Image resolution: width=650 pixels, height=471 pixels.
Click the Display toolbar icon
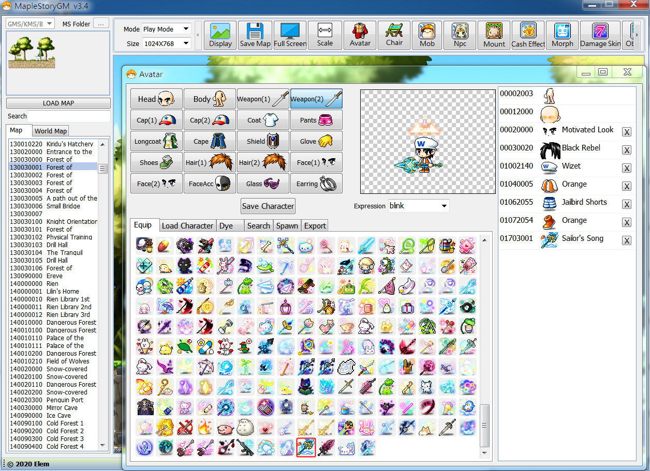click(220, 35)
